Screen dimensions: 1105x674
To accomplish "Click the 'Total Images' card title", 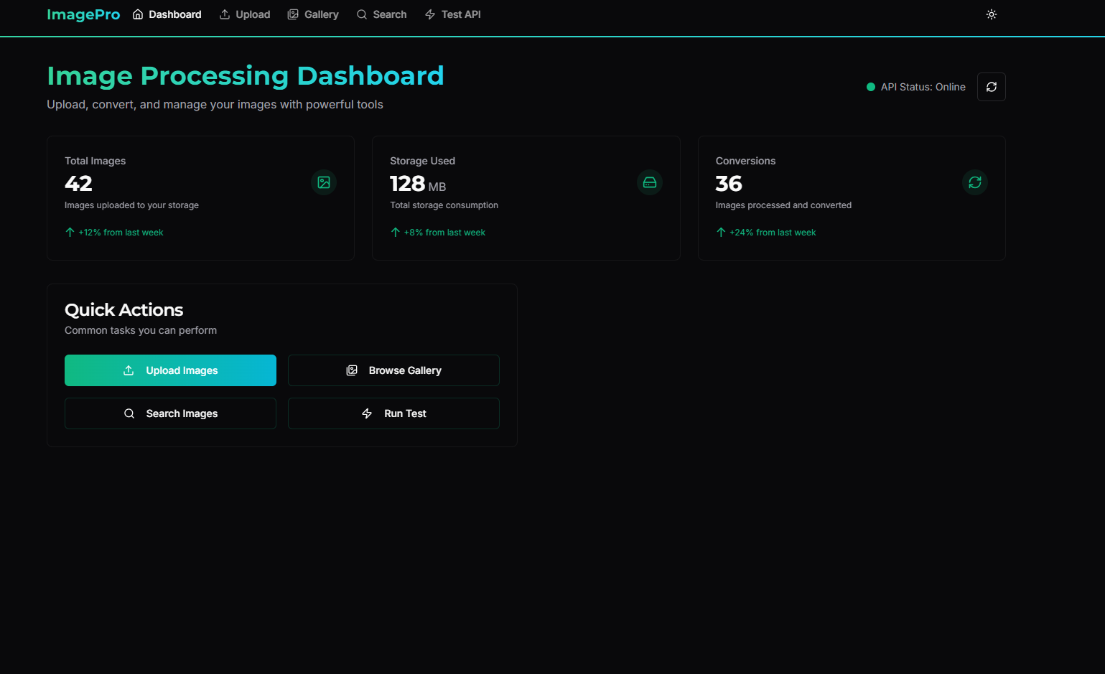I will point(95,161).
